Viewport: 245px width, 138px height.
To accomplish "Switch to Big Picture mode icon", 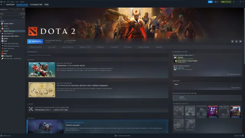I will click(234, 2).
